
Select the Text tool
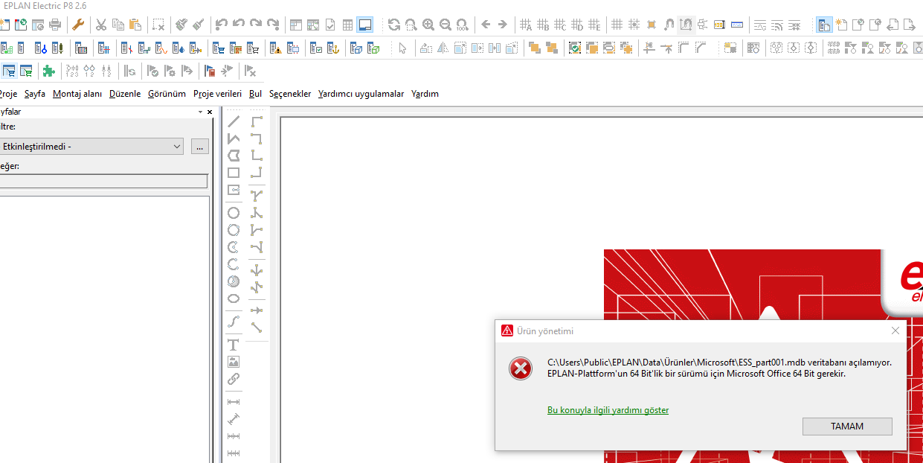pos(234,345)
